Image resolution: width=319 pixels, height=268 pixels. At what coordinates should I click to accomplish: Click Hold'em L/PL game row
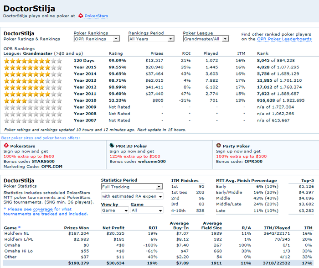coord(158,239)
